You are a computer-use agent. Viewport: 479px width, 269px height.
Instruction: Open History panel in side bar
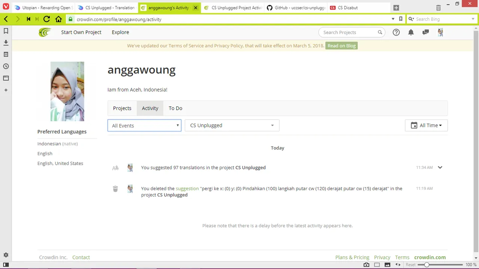point(6,67)
